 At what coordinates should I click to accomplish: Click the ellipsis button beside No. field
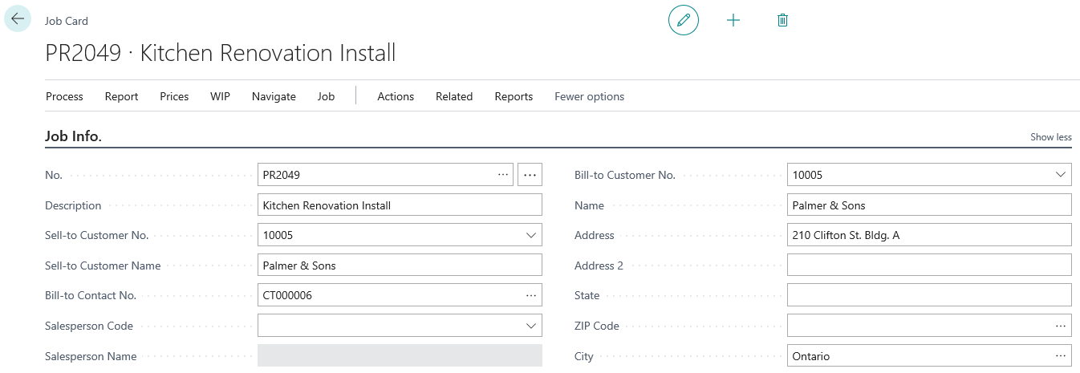[530, 175]
